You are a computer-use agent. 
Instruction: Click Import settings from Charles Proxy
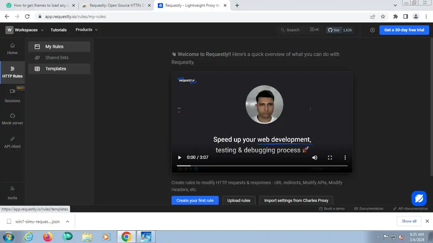coord(296,200)
